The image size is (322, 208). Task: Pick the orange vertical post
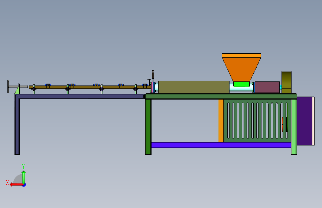(x=221, y=121)
